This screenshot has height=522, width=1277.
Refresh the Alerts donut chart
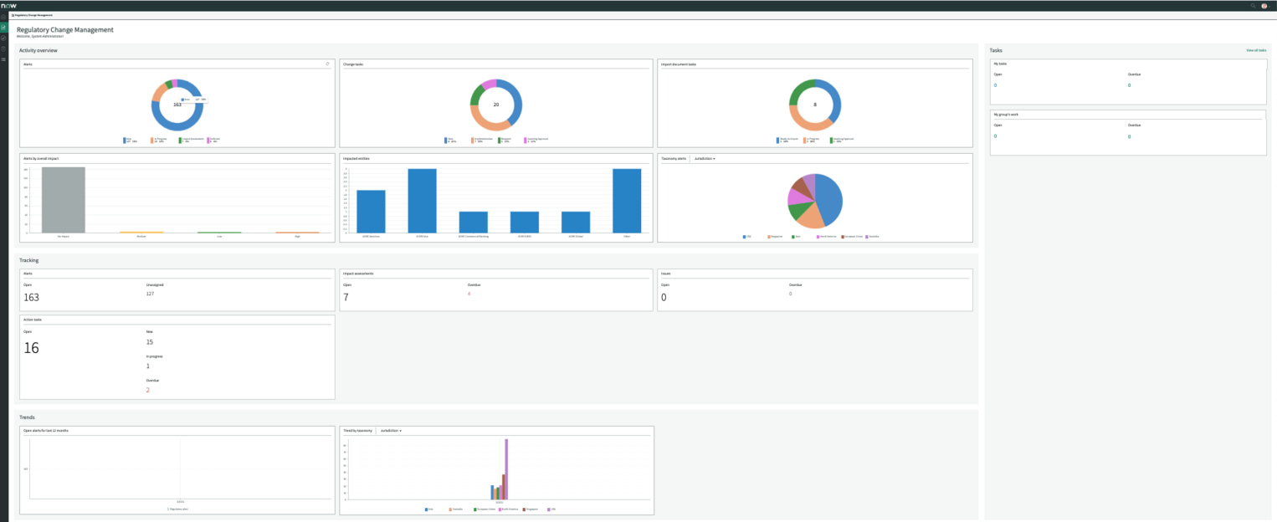(x=327, y=64)
